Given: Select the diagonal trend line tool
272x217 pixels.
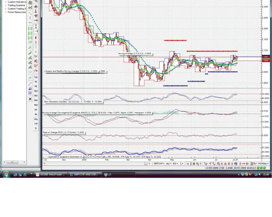Looking at the screenshot, I should pyautogui.click(x=30, y=13).
